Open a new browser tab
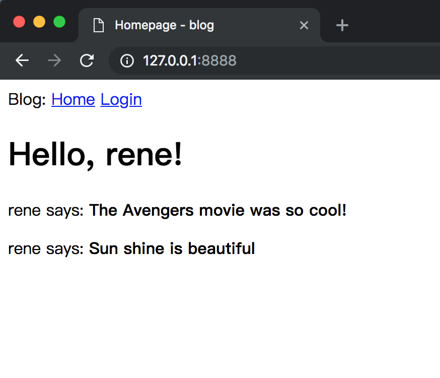Viewport: 440px width, 378px height. 342,25
